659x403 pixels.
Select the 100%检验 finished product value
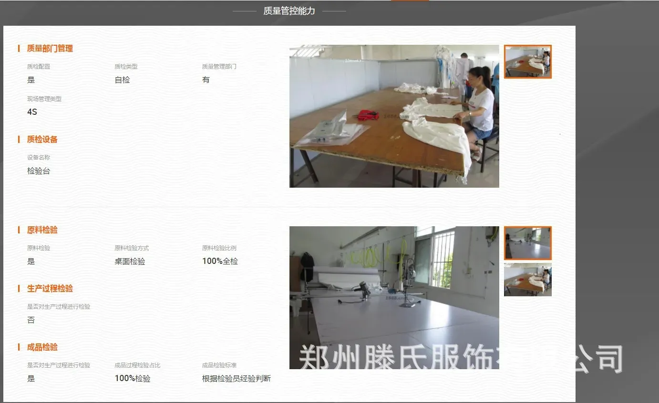click(133, 378)
